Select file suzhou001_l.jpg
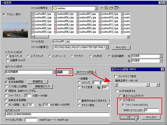This screenshot has width=167, height=125. [42, 14]
